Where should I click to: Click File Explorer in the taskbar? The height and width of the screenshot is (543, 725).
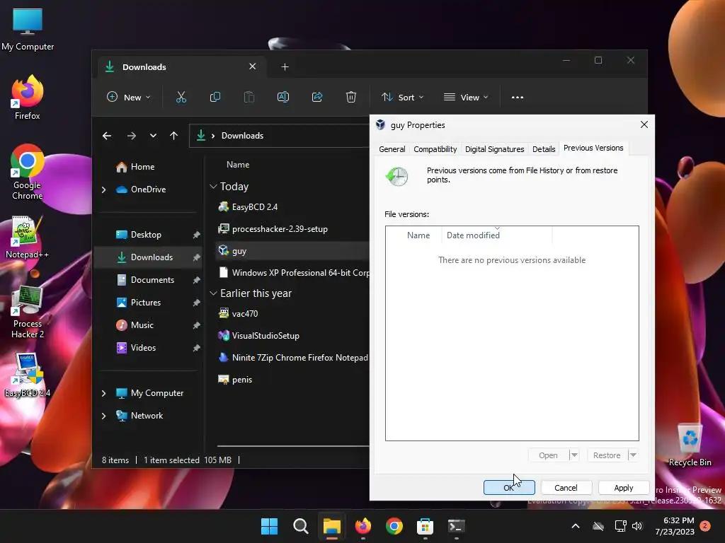coord(331,526)
